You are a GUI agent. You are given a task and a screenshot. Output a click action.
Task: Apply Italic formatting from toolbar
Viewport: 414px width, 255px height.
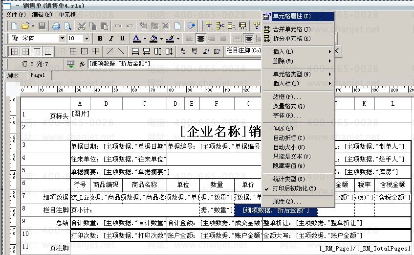111,39
